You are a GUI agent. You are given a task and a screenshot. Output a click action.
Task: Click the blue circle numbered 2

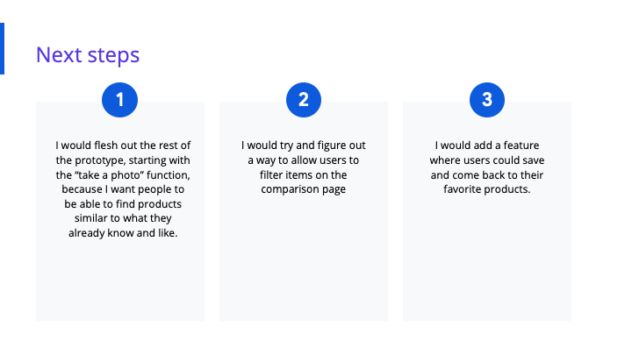click(304, 100)
